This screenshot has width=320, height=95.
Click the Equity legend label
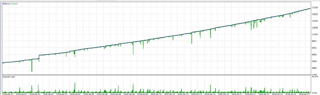tap(15, 4)
